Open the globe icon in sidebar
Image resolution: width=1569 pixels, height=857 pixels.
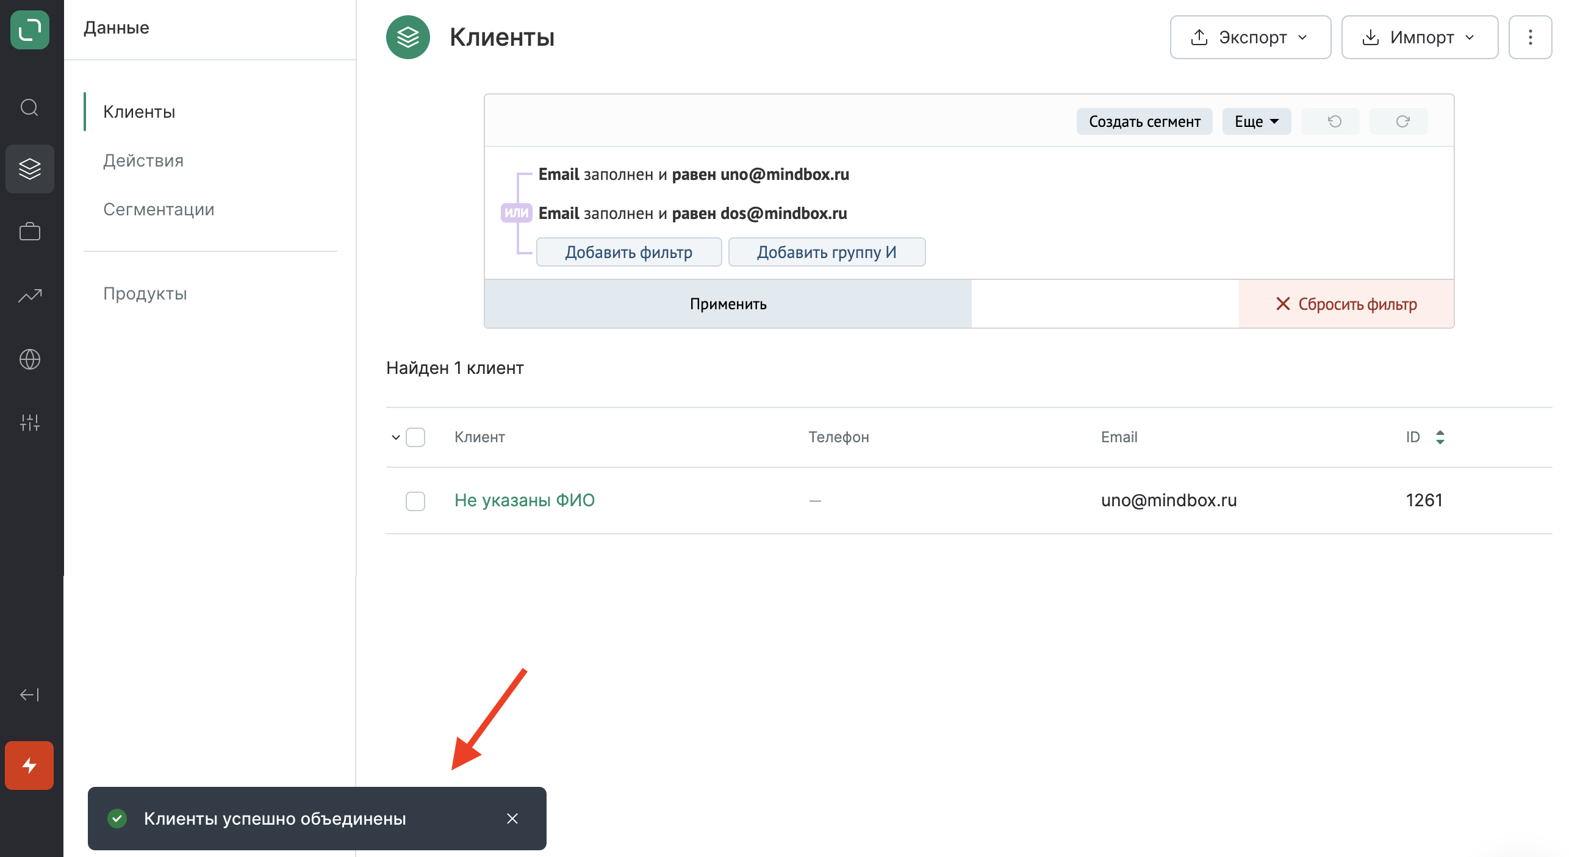(30, 359)
